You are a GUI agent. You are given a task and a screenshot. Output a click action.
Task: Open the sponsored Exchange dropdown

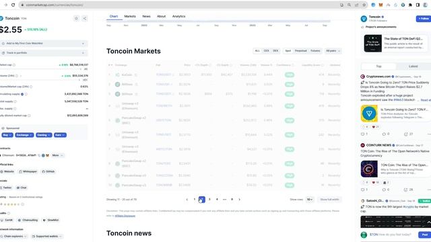click(x=24, y=135)
